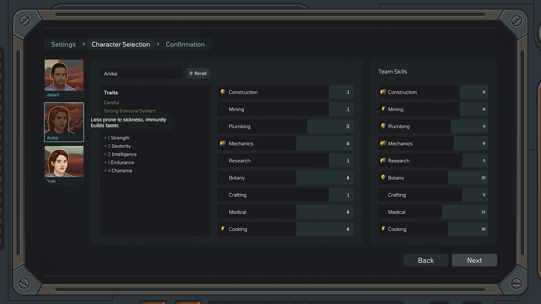Switch to Character Selection breadcrumb
The width and height of the screenshot is (541, 304).
pyautogui.click(x=121, y=44)
